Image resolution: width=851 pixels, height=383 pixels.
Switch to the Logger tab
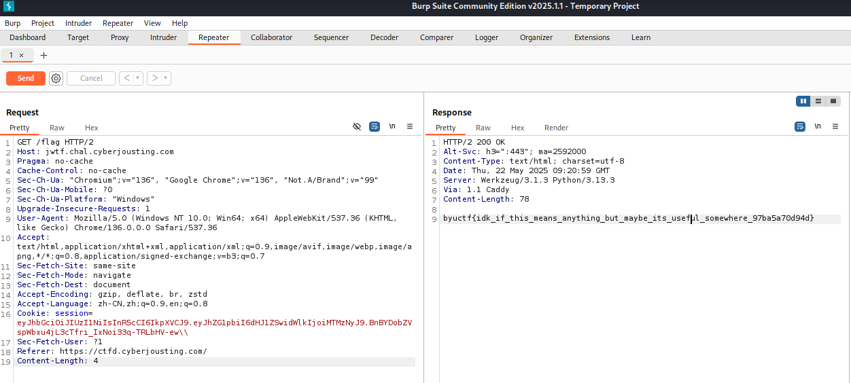point(487,37)
